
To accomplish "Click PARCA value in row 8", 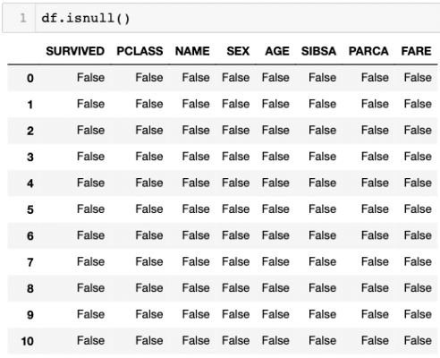I will pos(375,288).
